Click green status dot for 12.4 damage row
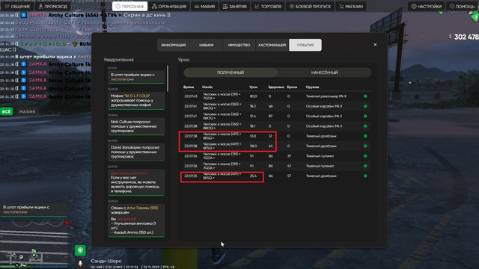The image size is (479, 269). 365,117
